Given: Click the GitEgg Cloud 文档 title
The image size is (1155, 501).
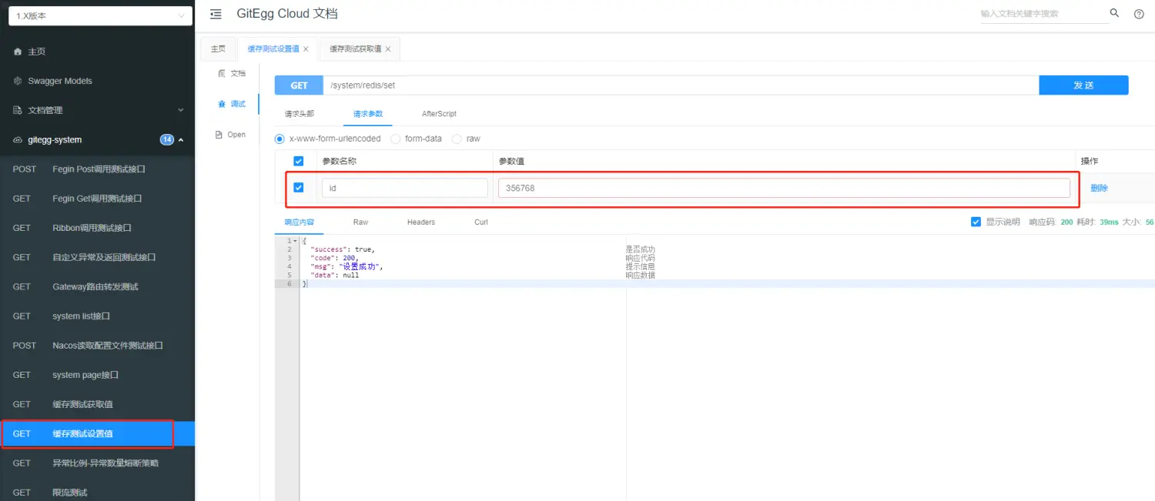Looking at the screenshot, I should 287,14.
